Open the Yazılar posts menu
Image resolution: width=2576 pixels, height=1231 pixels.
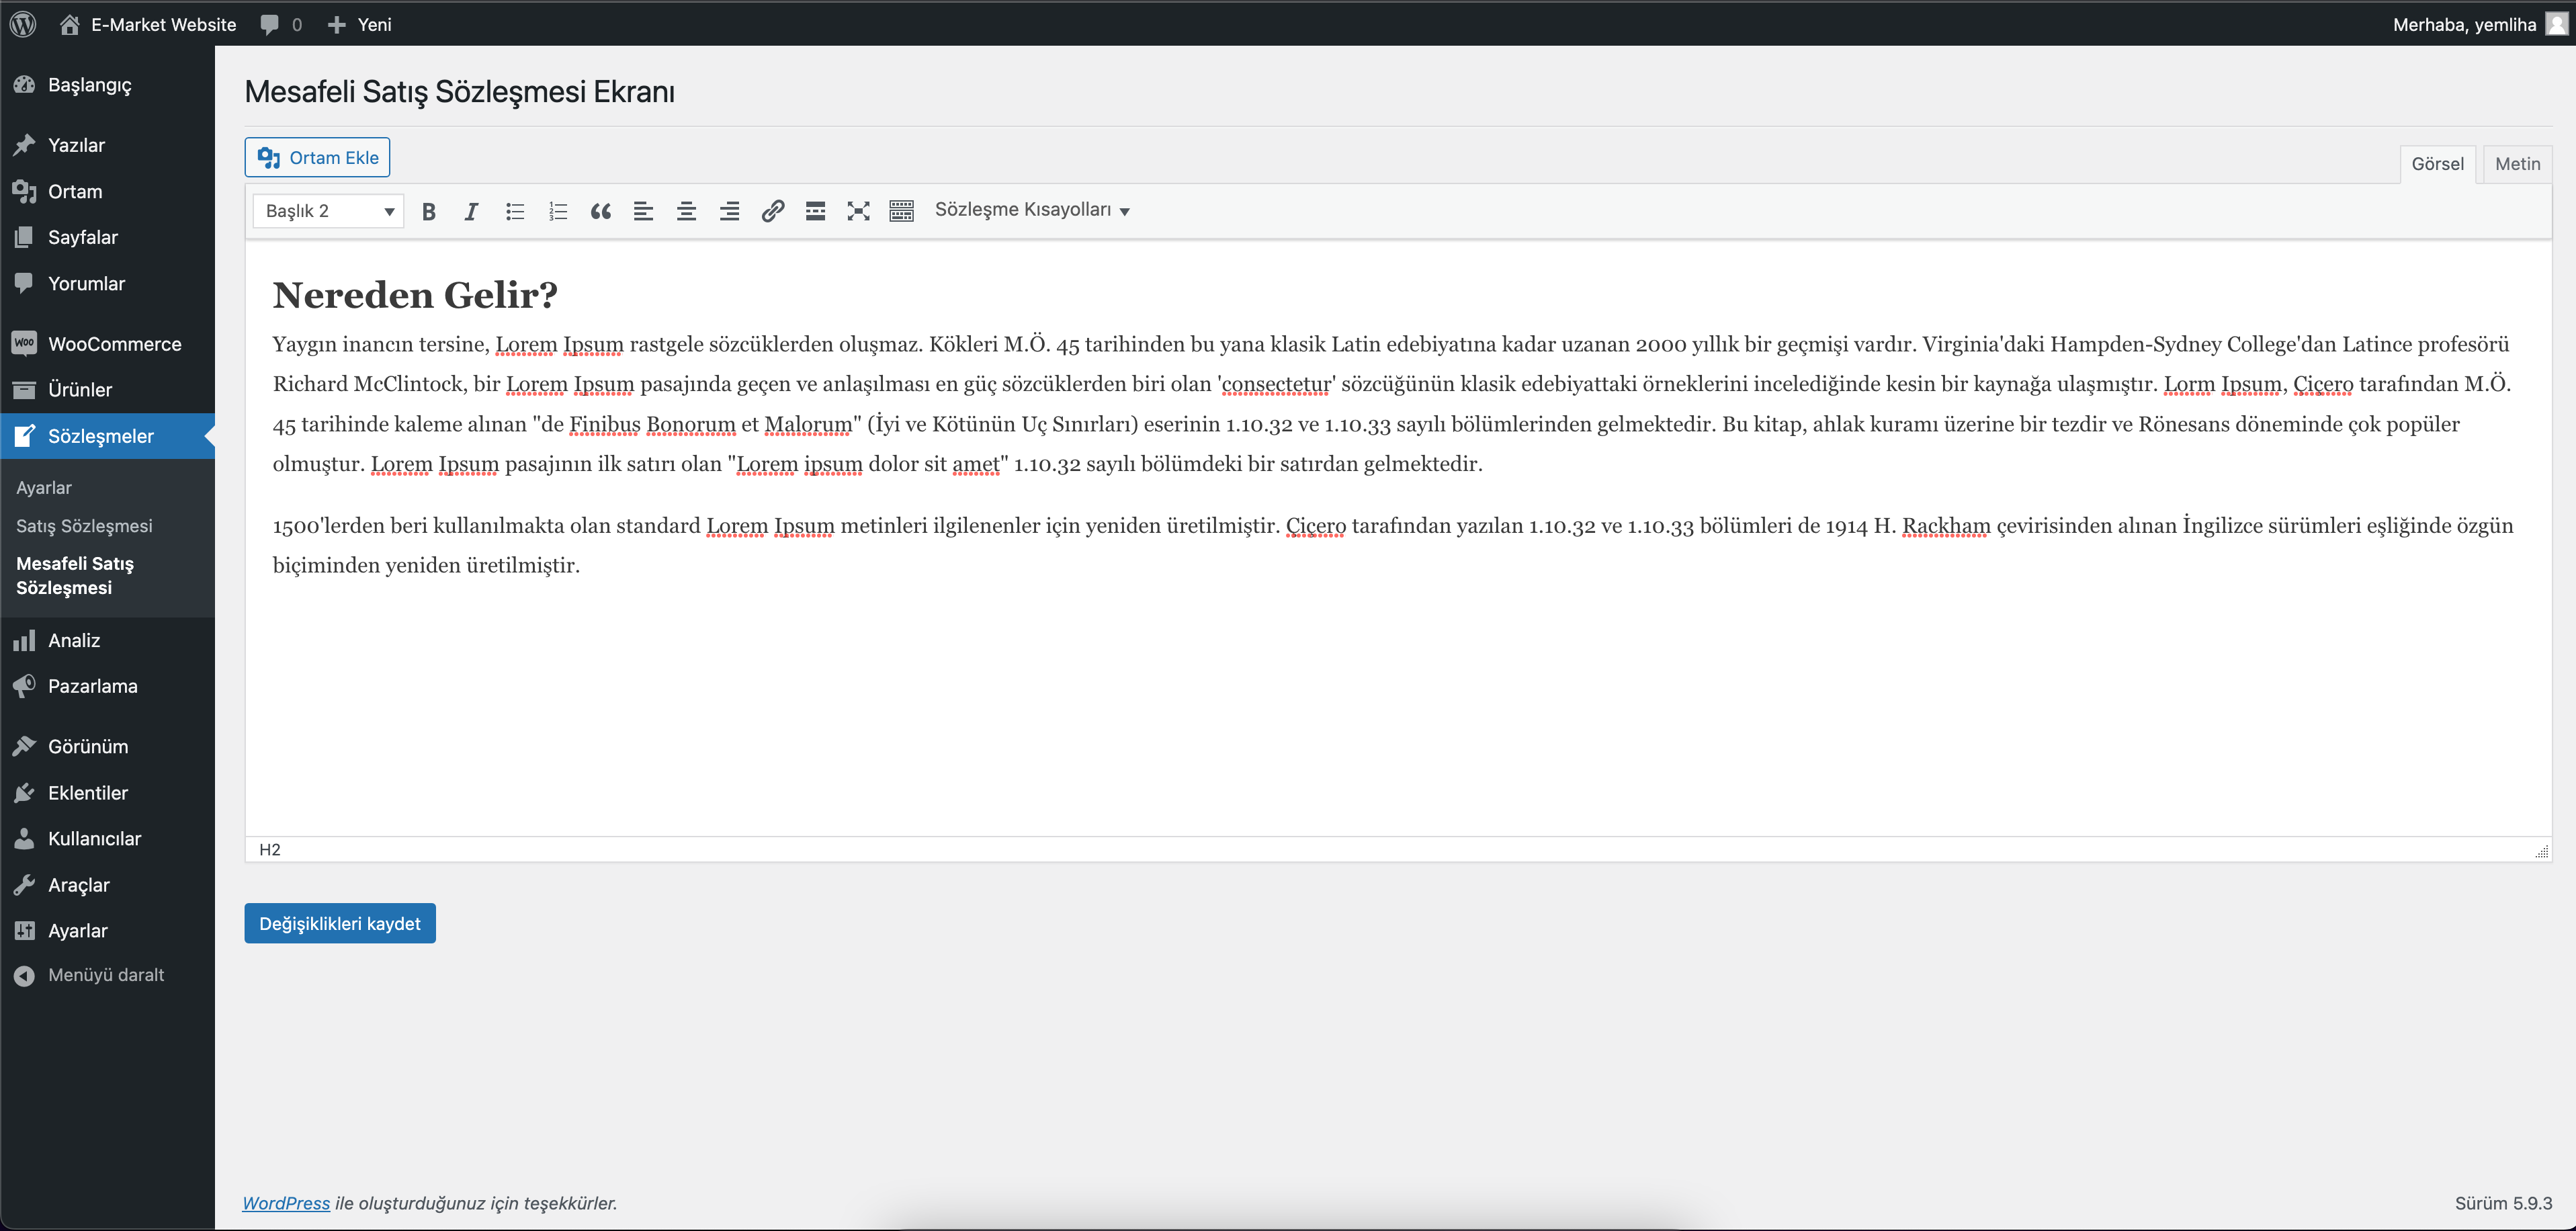coord(107,145)
